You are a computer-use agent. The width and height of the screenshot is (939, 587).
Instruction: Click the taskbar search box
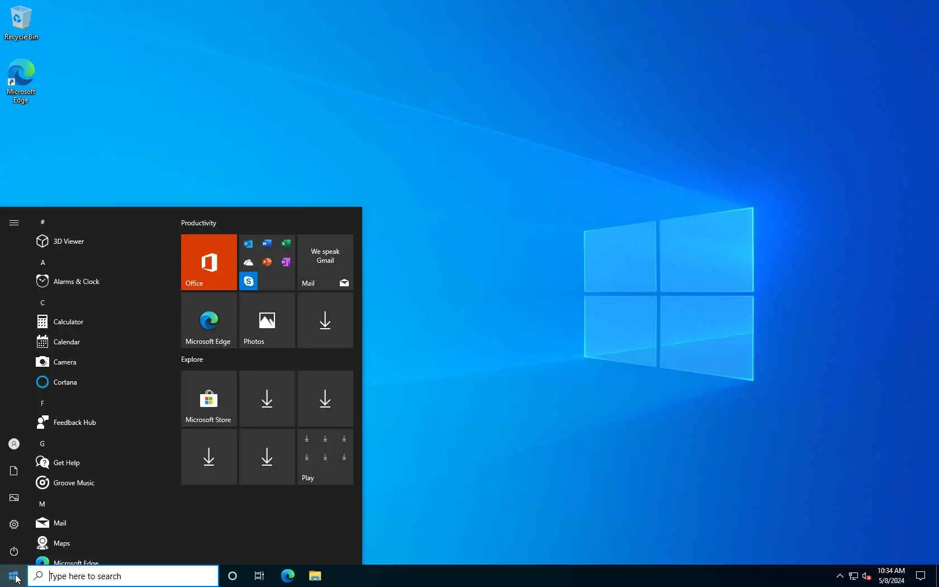[x=123, y=576]
